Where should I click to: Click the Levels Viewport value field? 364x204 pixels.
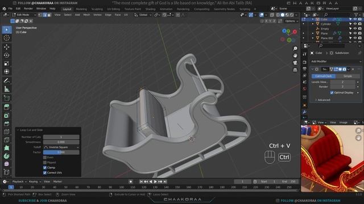(x=342, y=82)
